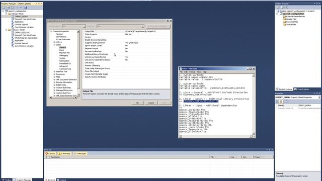This screenshot has height=181, width=322.
Task: Click the Notepad vertical scrollbar
Action: coord(254,104)
